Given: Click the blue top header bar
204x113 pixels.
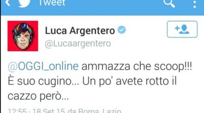Looking at the screenshot, I should point(102,8).
